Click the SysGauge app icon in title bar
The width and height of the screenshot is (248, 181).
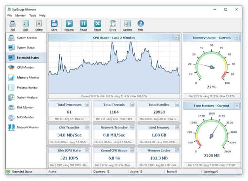coord(10,10)
